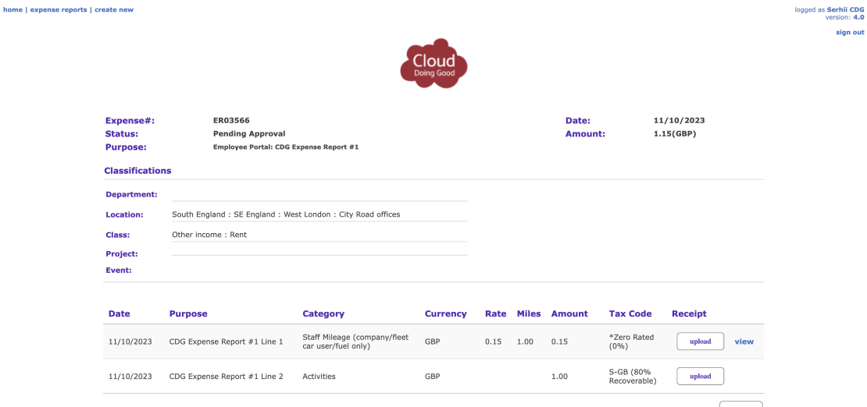Click the Currency column header
Screen dimensions: 867x407
tap(445, 313)
